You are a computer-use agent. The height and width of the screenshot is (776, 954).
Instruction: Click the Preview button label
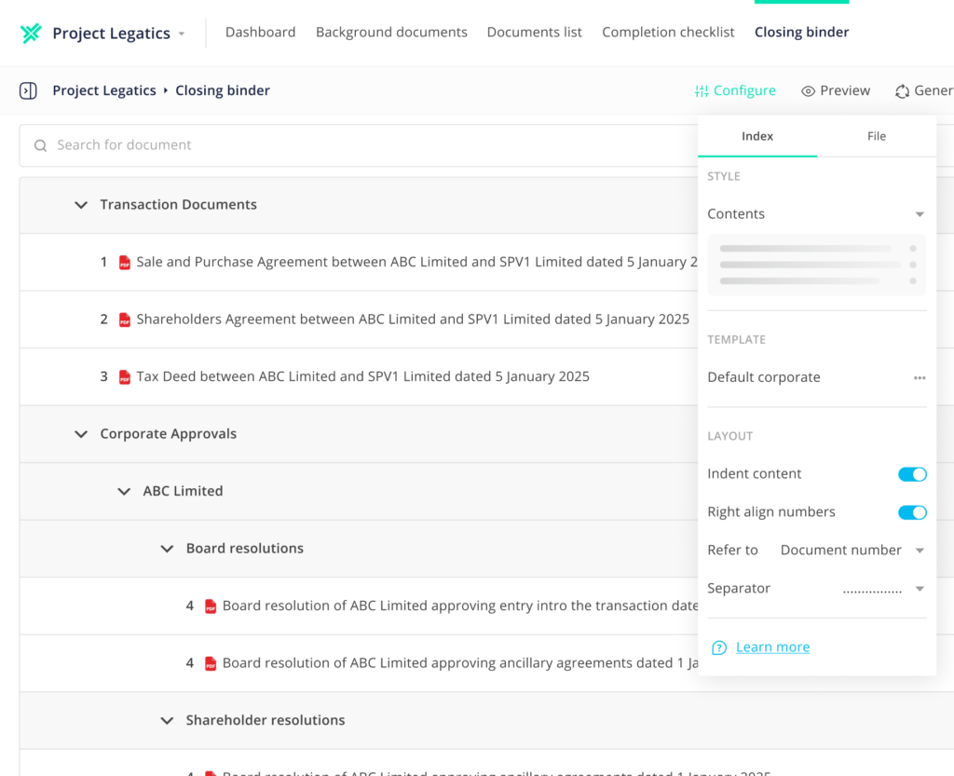(x=845, y=90)
